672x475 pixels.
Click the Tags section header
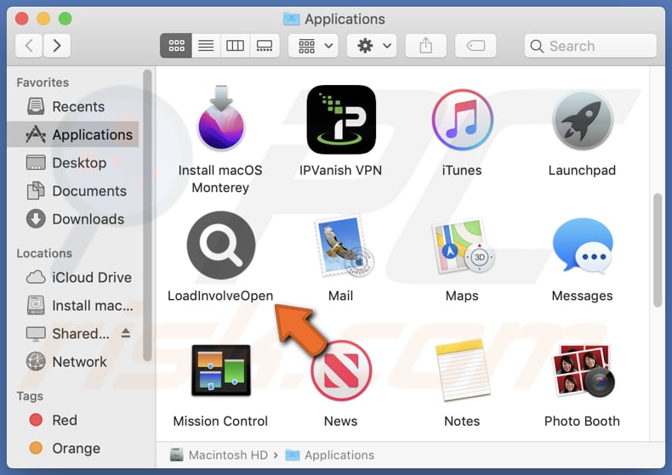(30, 396)
